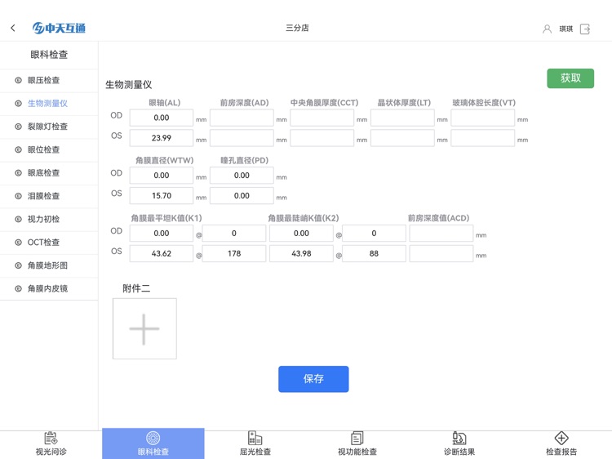Click the OS 角膜直径(WTW) field showing 15.70
612x459 pixels.
click(x=162, y=196)
